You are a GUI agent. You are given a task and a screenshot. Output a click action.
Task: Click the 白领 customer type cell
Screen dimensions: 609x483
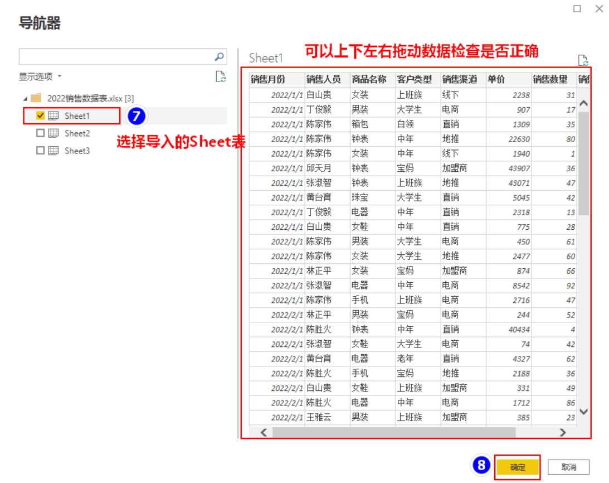pos(417,124)
